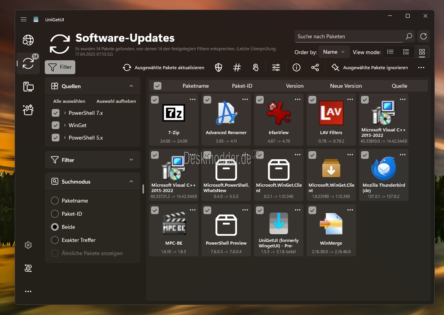This screenshot has width=444, height=315.
Task: Open UniGetUI settings gear
Action: pyautogui.click(x=28, y=245)
